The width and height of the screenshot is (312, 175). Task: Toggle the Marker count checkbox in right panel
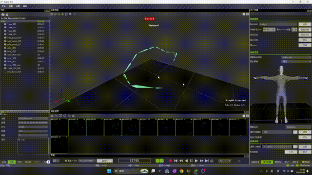point(277,30)
